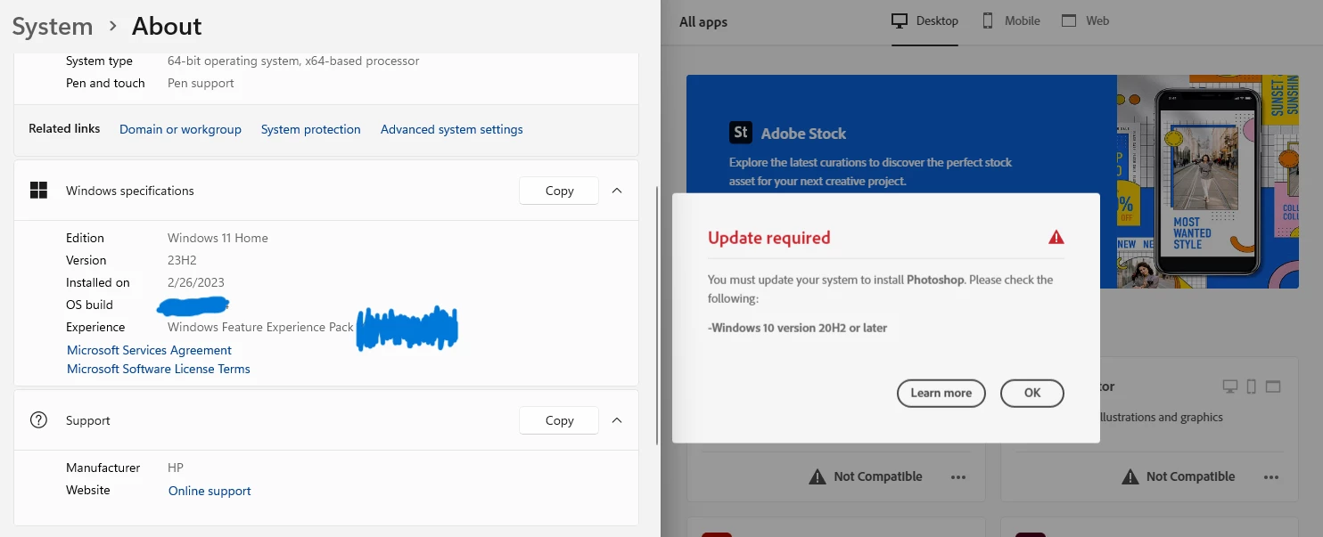Click OK to dismiss the Update required dialog
The height and width of the screenshot is (537, 1323).
point(1032,393)
